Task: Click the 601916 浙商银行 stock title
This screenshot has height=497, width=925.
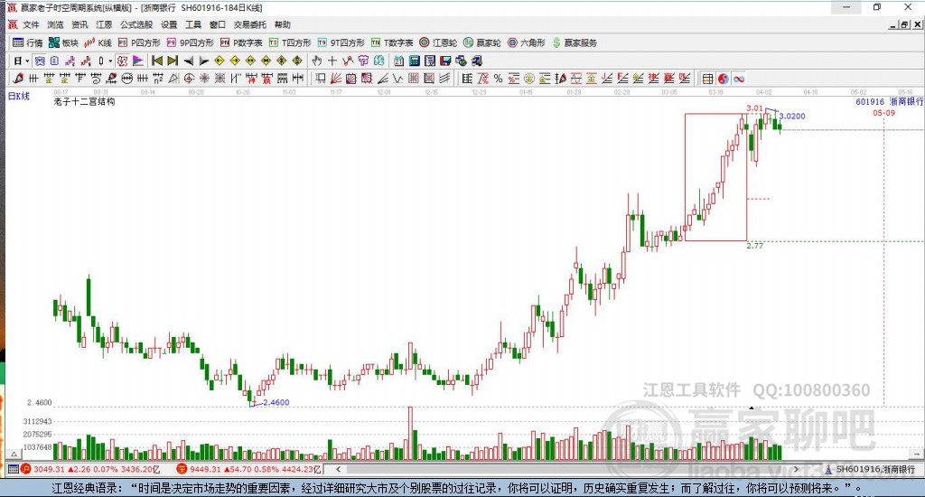Action: point(890,101)
